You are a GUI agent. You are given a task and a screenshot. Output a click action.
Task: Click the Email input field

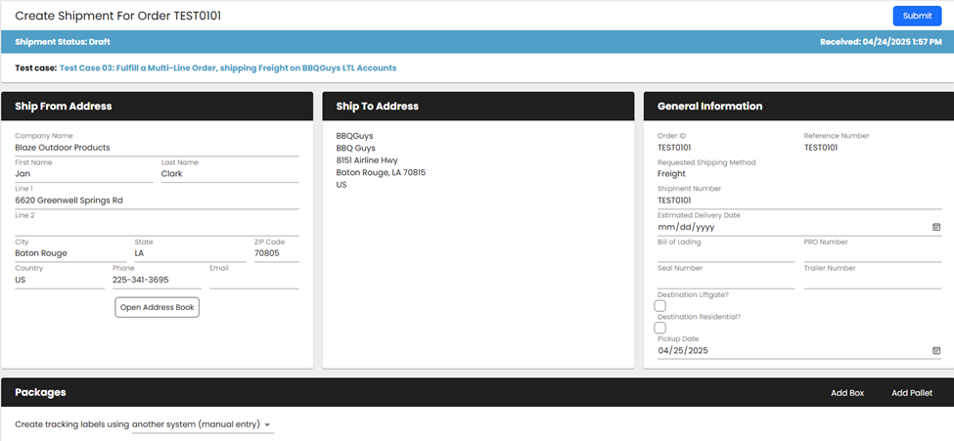253,281
